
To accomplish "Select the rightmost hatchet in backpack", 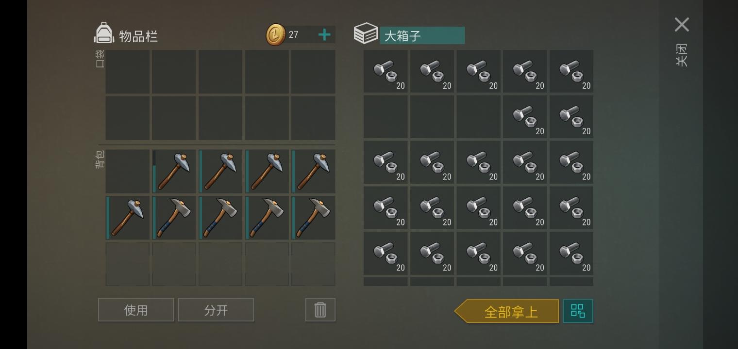I will (313, 217).
